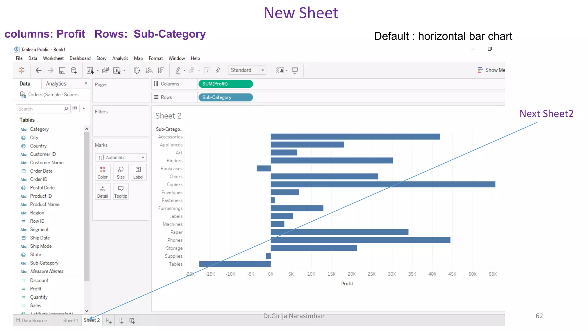Select the Postal Code field
The image size is (588, 331).
coord(42,188)
